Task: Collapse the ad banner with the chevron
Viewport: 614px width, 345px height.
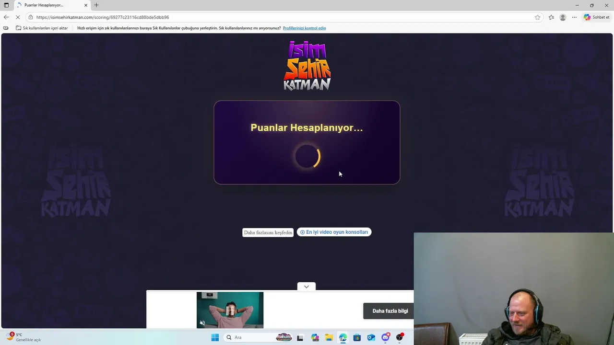Action: tap(307, 287)
